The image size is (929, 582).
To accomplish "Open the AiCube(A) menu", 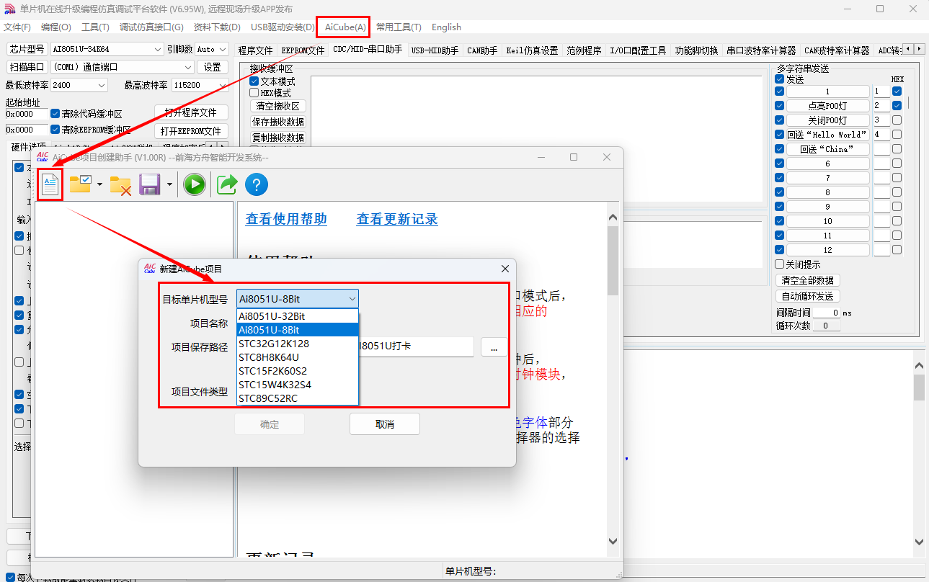I will pos(345,27).
